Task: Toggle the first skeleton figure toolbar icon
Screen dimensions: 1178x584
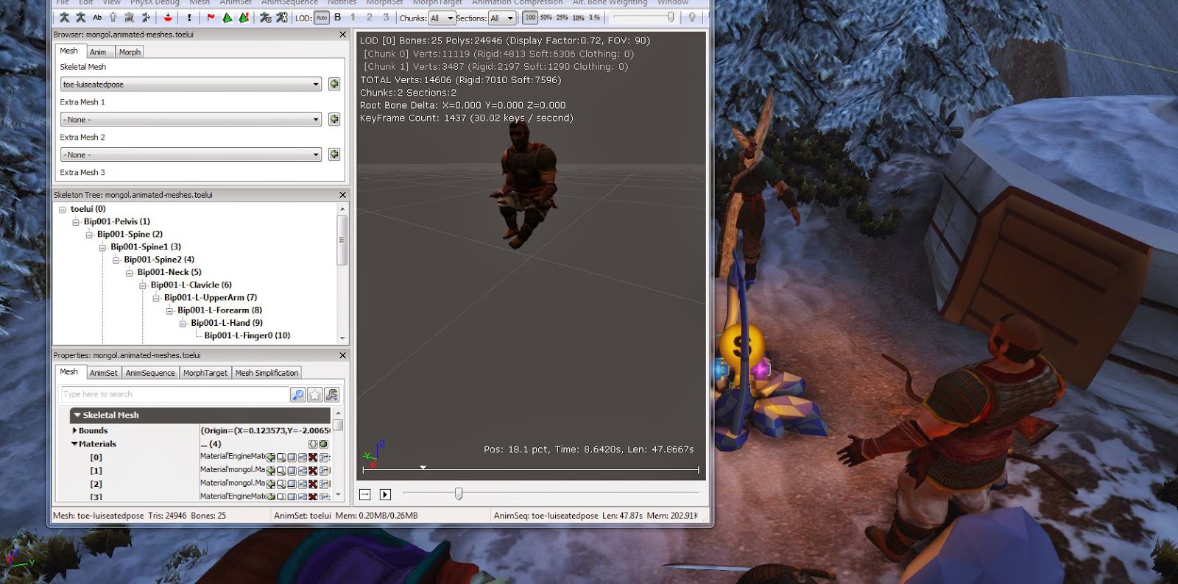Action: [65, 18]
